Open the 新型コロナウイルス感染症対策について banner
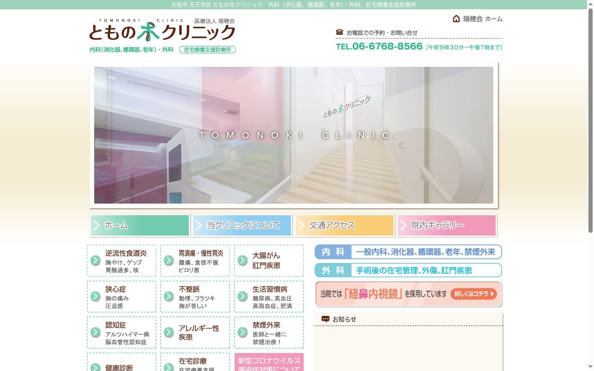The width and height of the screenshot is (594, 371). click(x=269, y=362)
